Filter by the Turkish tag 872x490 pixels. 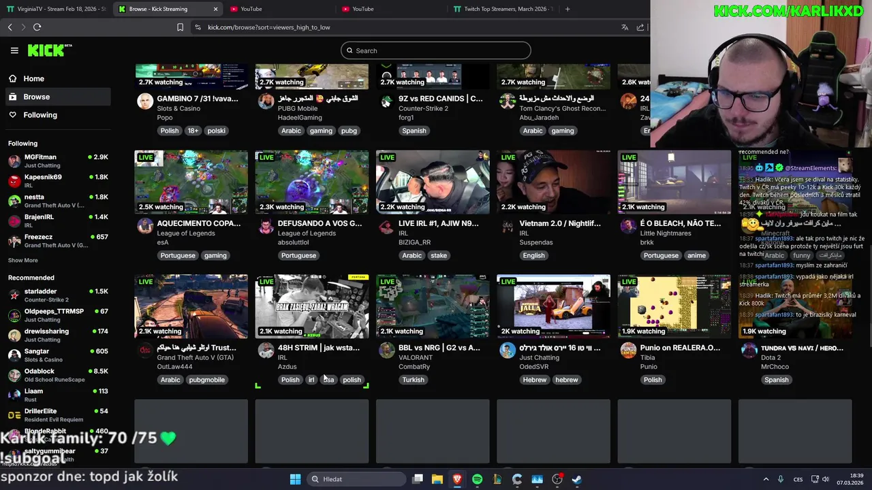(413, 380)
